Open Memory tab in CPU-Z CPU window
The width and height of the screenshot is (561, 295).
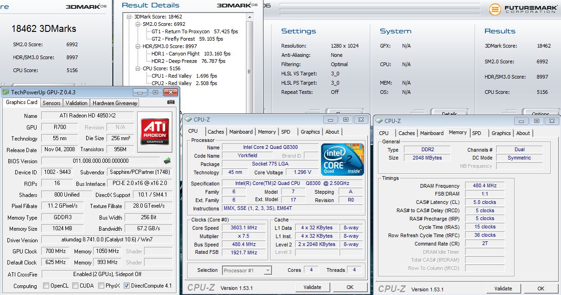click(x=267, y=132)
